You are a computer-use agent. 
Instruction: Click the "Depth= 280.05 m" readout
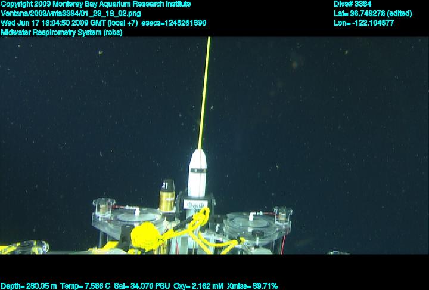click(x=29, y=286)
